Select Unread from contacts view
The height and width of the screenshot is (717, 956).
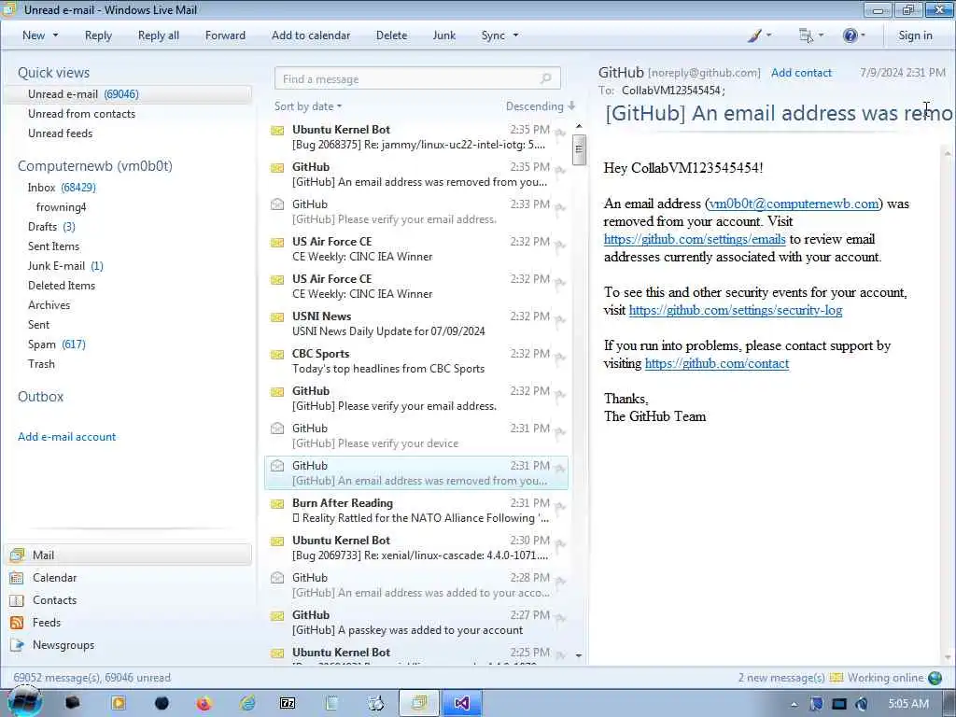[82, 113]
